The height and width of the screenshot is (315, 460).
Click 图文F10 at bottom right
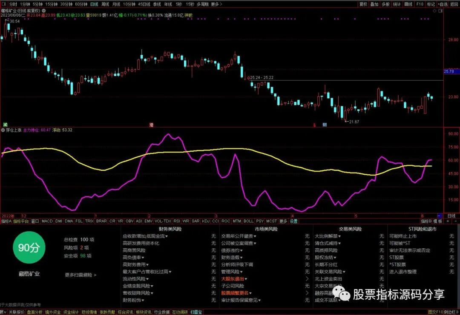tap(435, 312)
